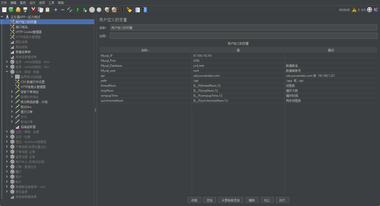Viewport: 380px width, 206px height.
Task: Click the Help question mark book icon
Action: coord(145,10)
